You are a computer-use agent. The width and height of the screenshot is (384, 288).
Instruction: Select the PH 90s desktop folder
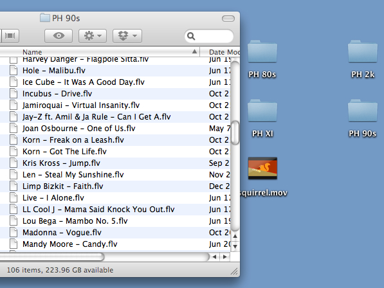coord(363,118)
